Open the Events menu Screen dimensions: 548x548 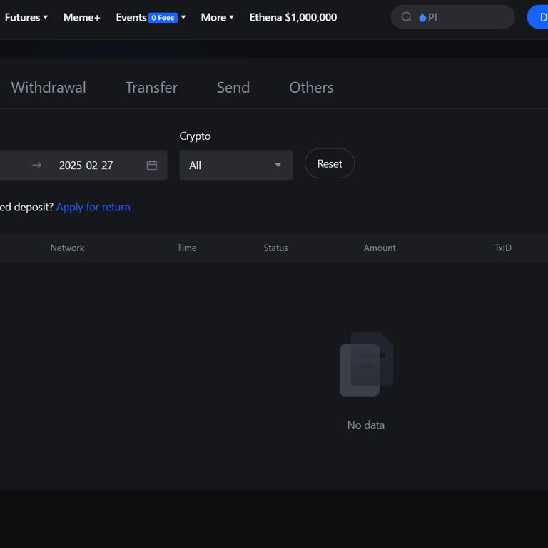[131, 17]
